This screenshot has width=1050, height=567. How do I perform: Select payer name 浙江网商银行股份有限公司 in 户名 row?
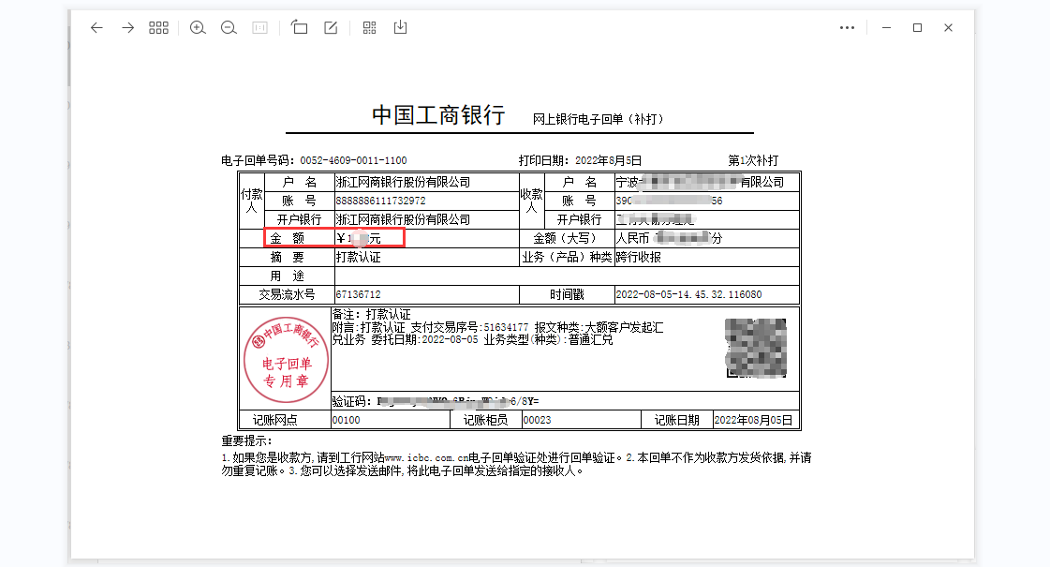pos(403,183)
